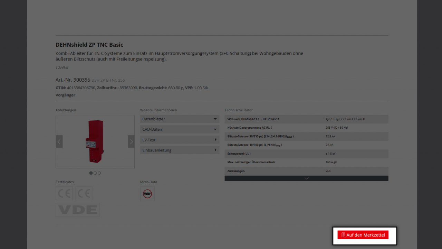Click the second CE certificate icon

(x=84, y=193)
